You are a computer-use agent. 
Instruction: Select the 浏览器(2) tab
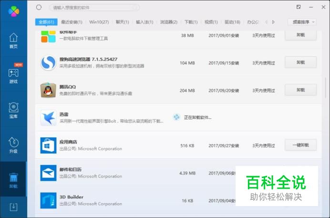[169, 22]
